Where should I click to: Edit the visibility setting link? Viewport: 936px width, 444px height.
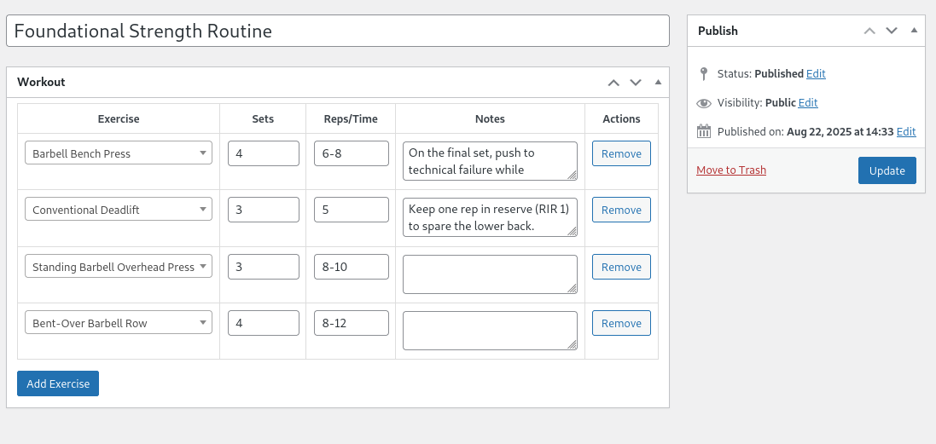[808, 103]
